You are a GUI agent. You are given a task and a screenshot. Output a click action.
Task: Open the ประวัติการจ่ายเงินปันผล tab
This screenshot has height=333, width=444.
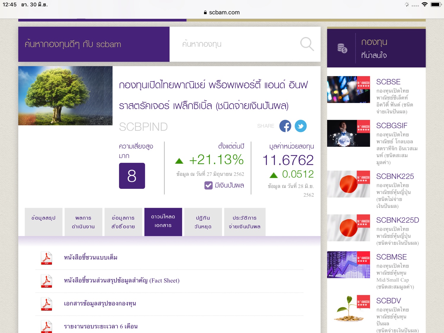tap(245, 222)
